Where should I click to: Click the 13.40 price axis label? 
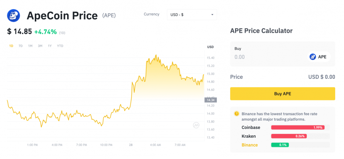pos(210,137)
